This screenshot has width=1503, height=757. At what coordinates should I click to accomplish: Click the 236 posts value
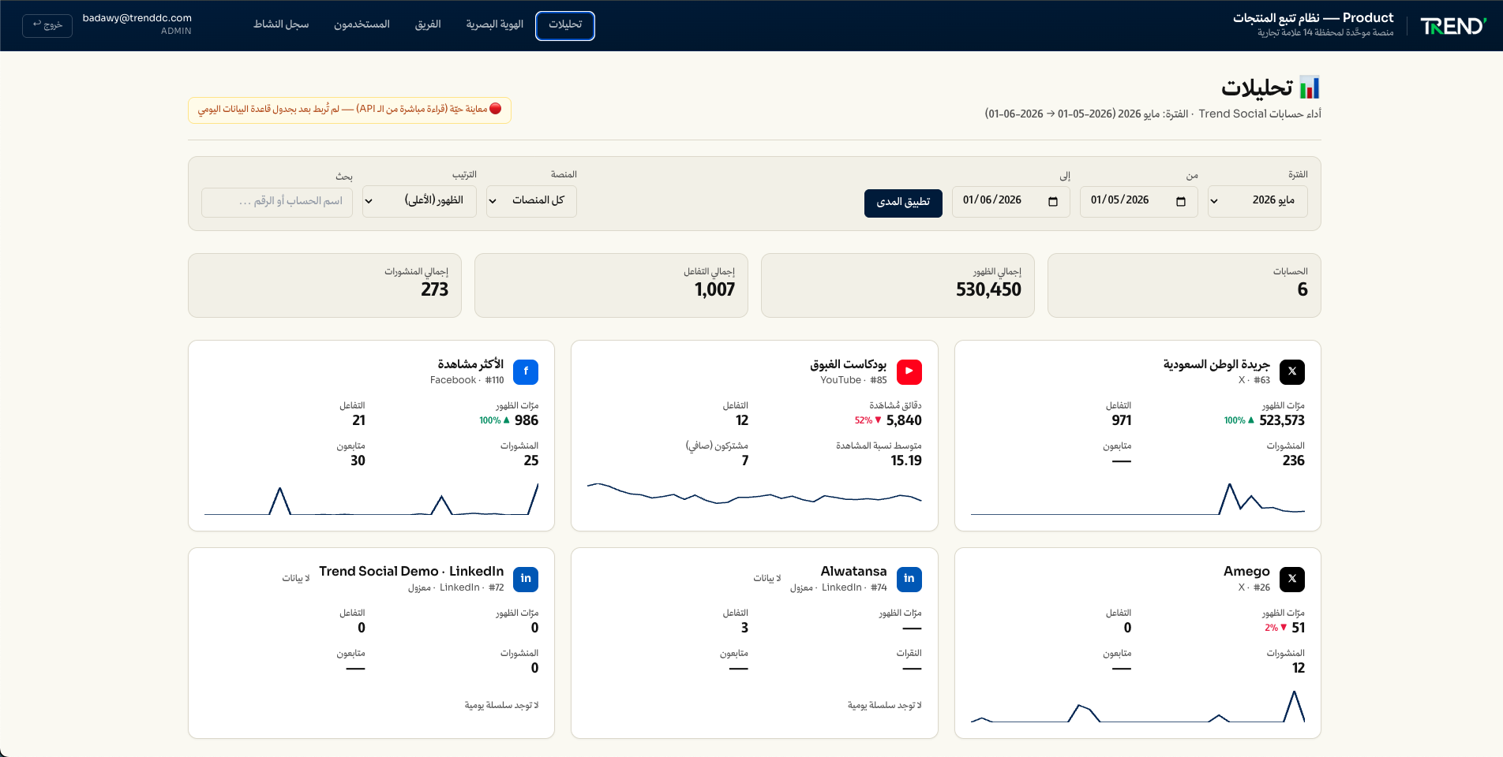(1294, 461)
